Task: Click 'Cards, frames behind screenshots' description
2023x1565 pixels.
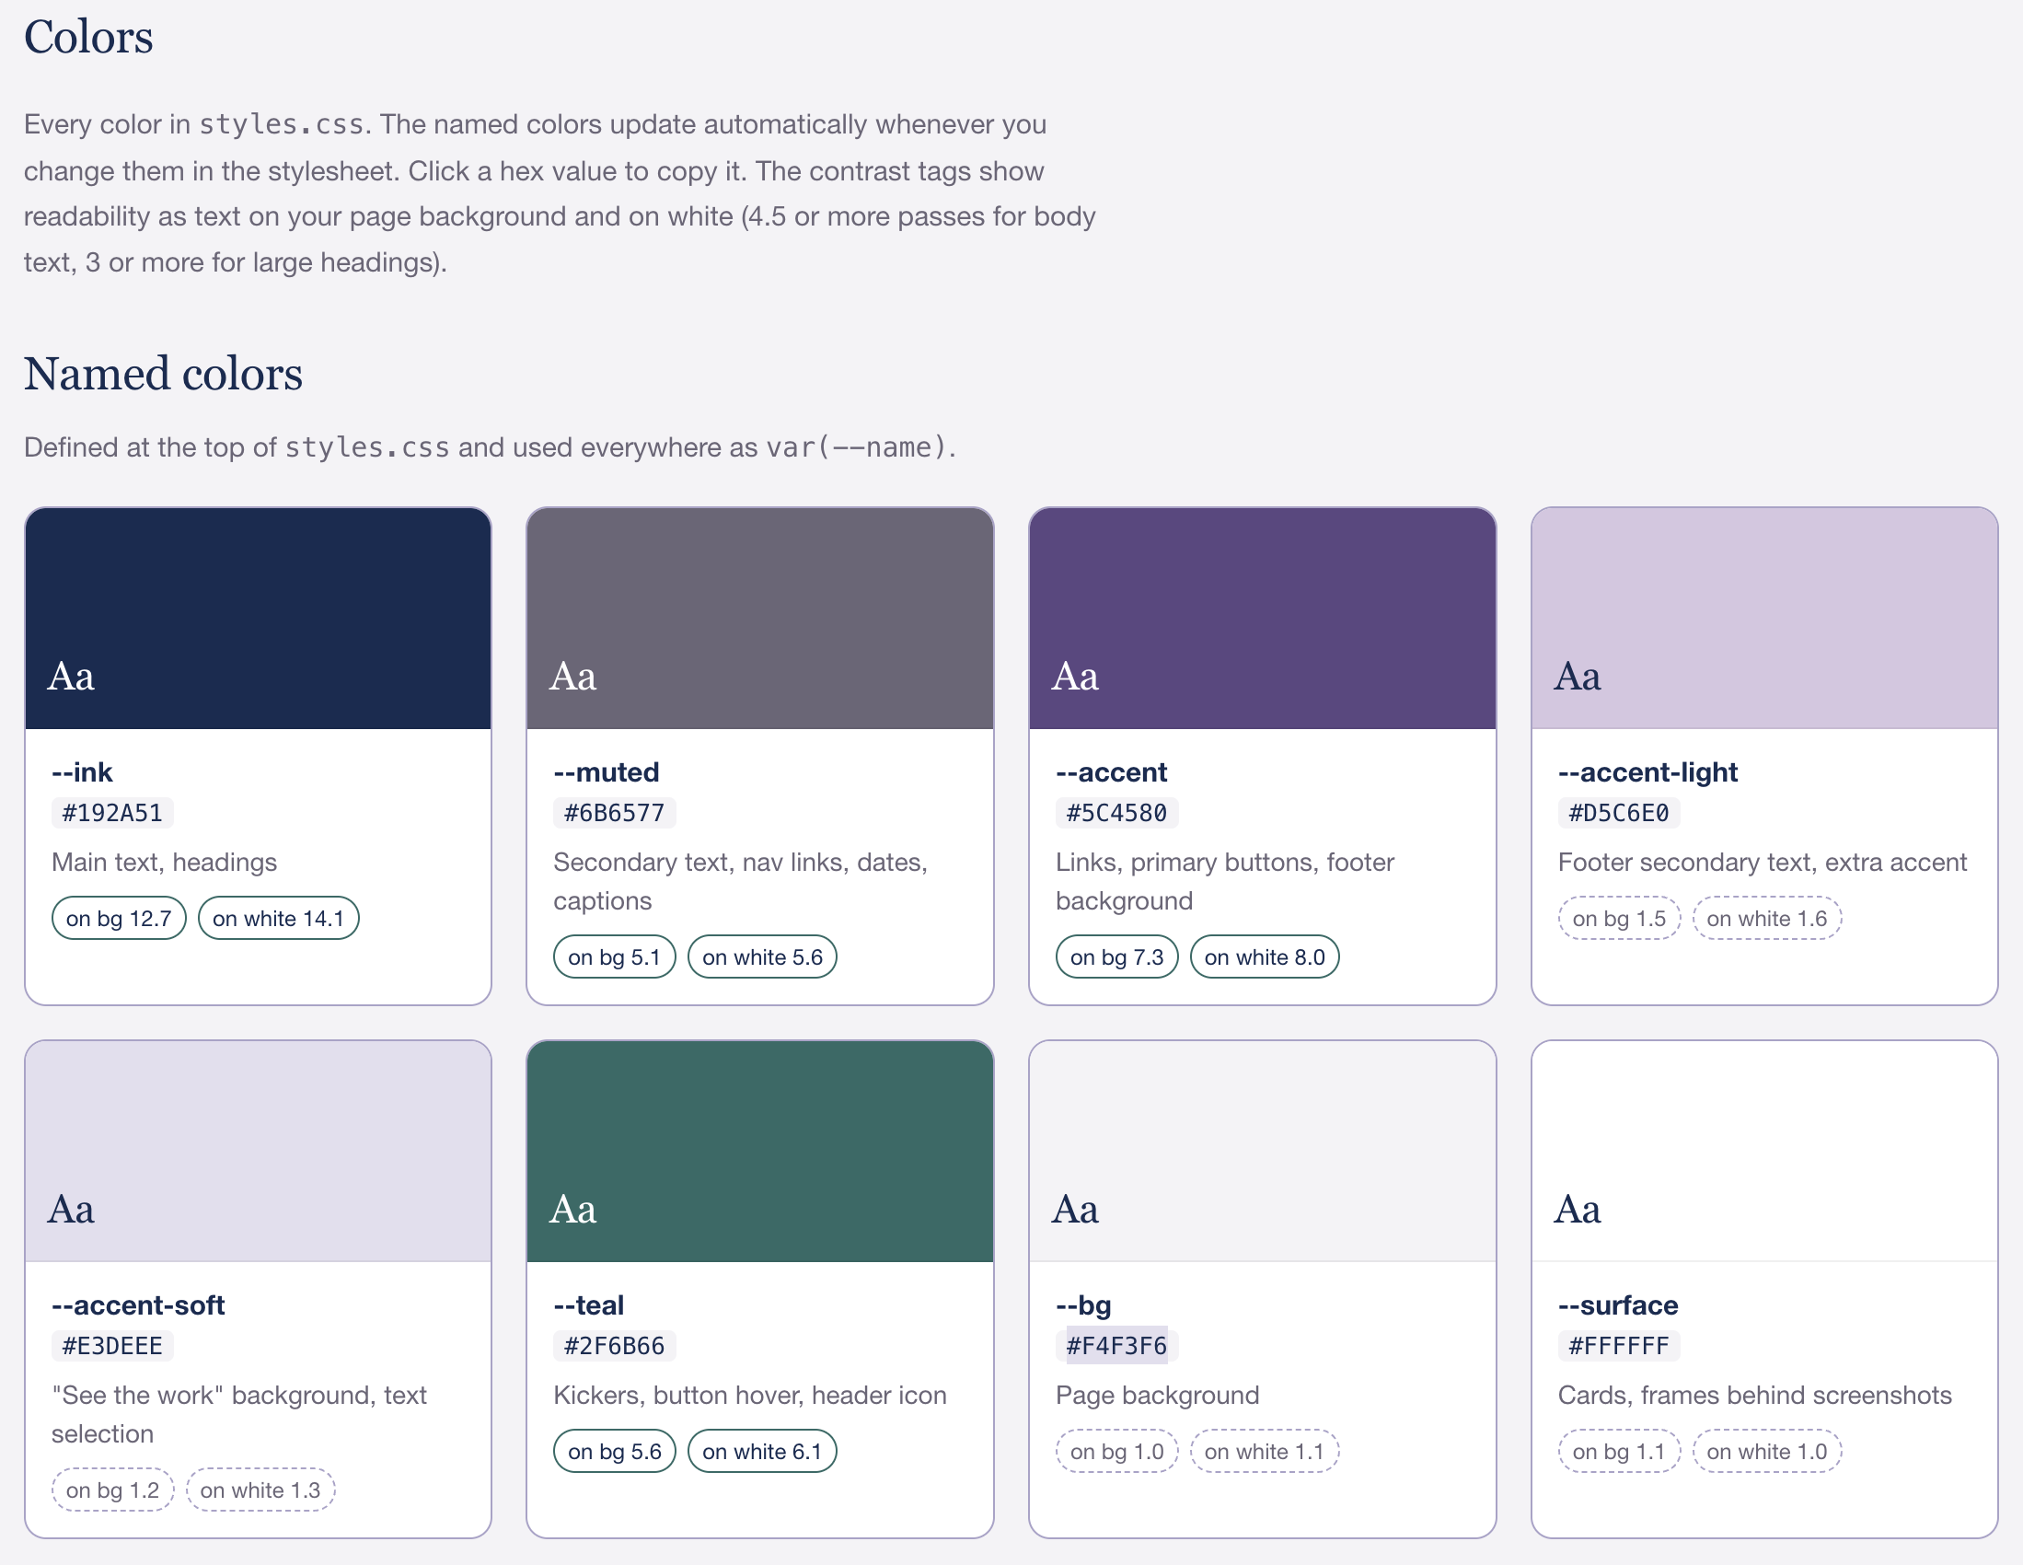Action: tap(1755, 1395)
